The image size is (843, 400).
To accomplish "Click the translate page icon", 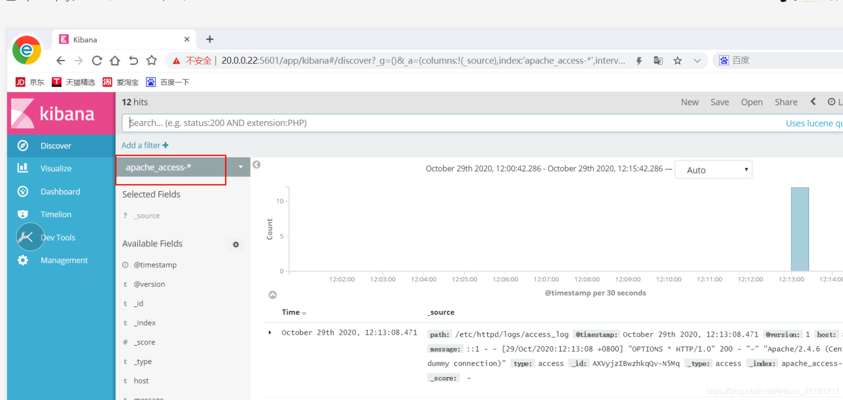I will [658, 61].
